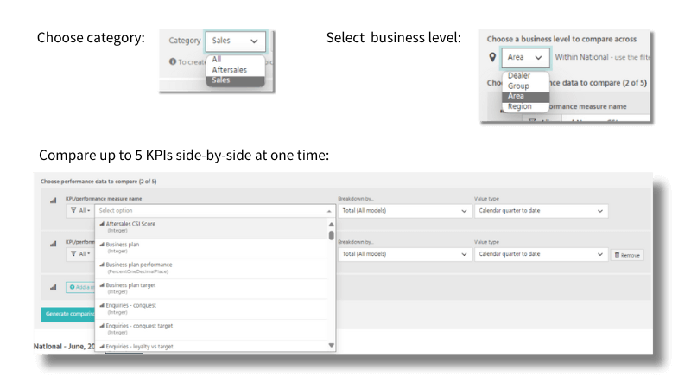
Task: Click the Add a measure button
Action: tap(80, 287)
